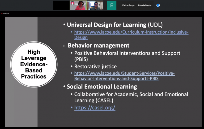Click the Karina Gerger participant tile

(128, 5)
